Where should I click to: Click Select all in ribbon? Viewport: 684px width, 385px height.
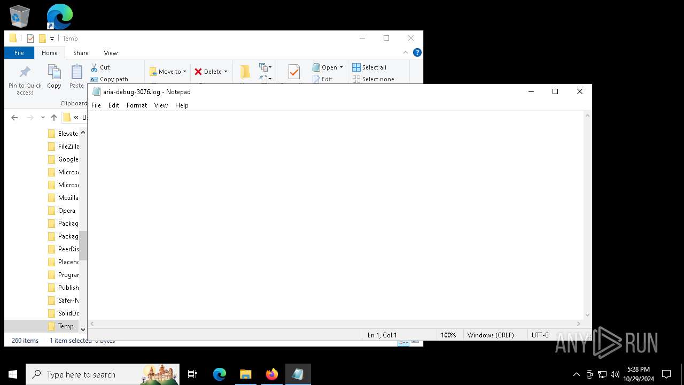[x=369, y=67]
